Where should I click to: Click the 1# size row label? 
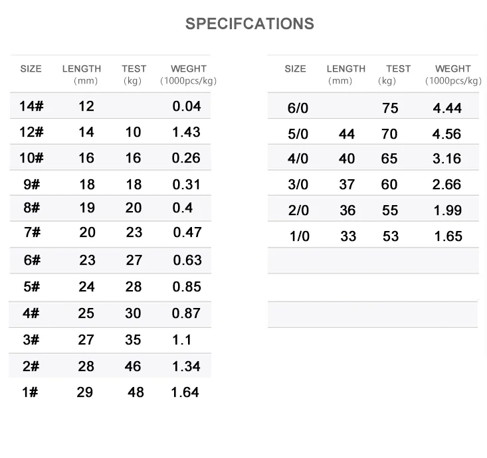tap(30, 392)
